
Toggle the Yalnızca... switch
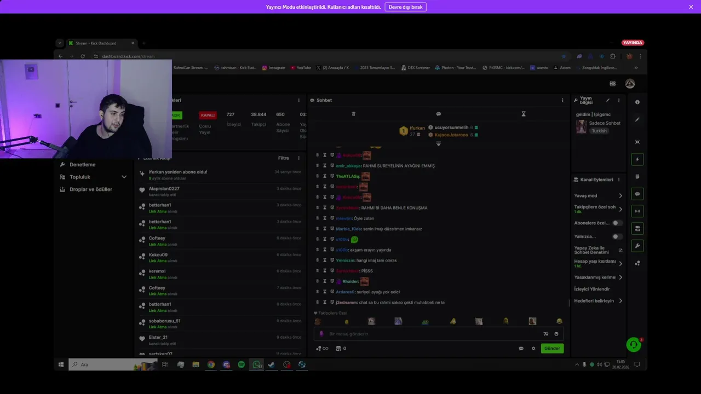(617, 236)
